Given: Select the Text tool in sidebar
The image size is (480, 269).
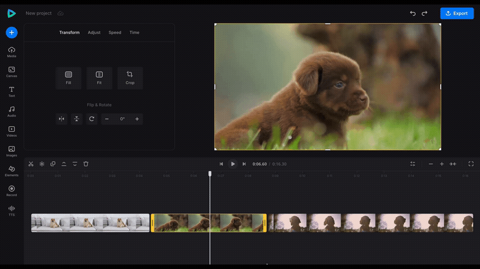Looking at the screenshot, I should (11, 91).
